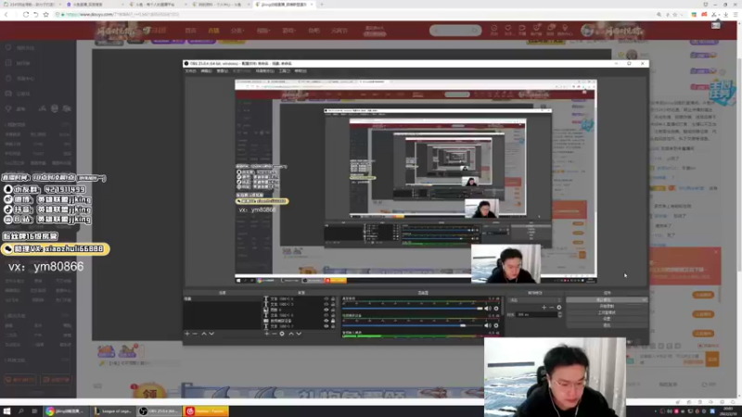Mute the second mixer audio track
This screenshot has width=742, height=417.
tap(488, 325)
